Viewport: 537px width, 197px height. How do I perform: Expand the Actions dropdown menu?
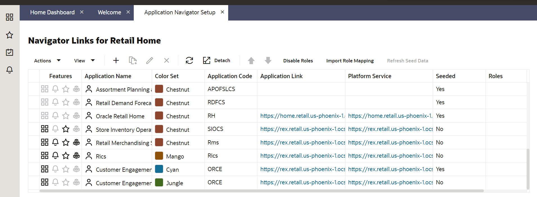47,61
